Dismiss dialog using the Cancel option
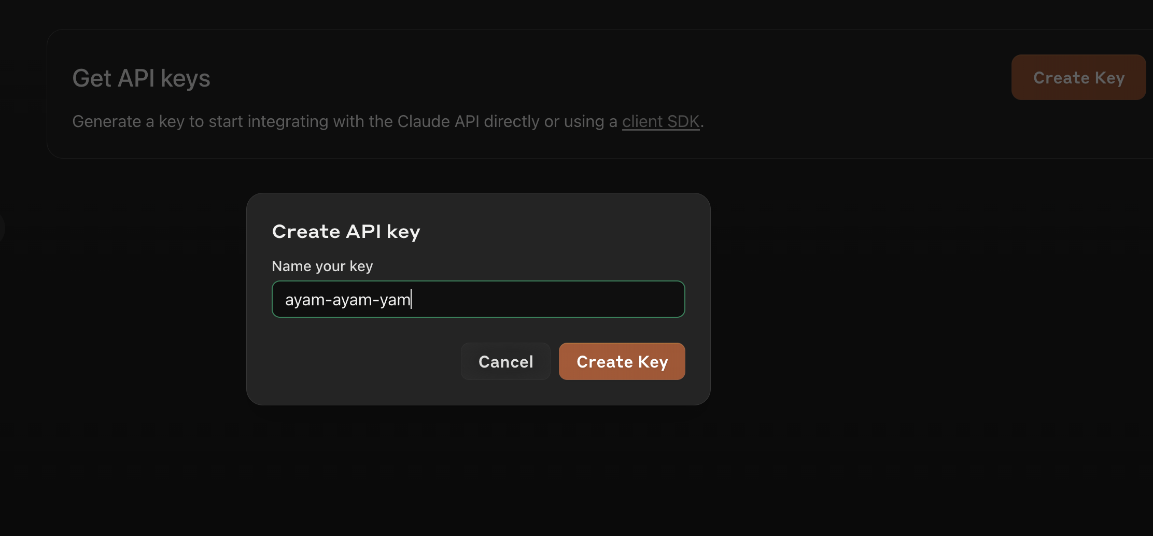This screenshot has width=1153, height=536. tap(505, 361)
